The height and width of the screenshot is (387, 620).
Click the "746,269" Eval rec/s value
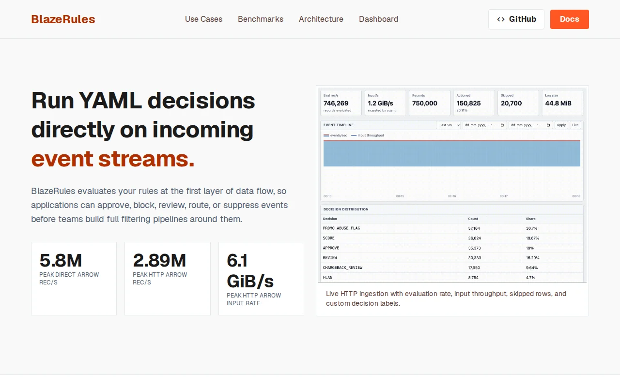[336, 103]
